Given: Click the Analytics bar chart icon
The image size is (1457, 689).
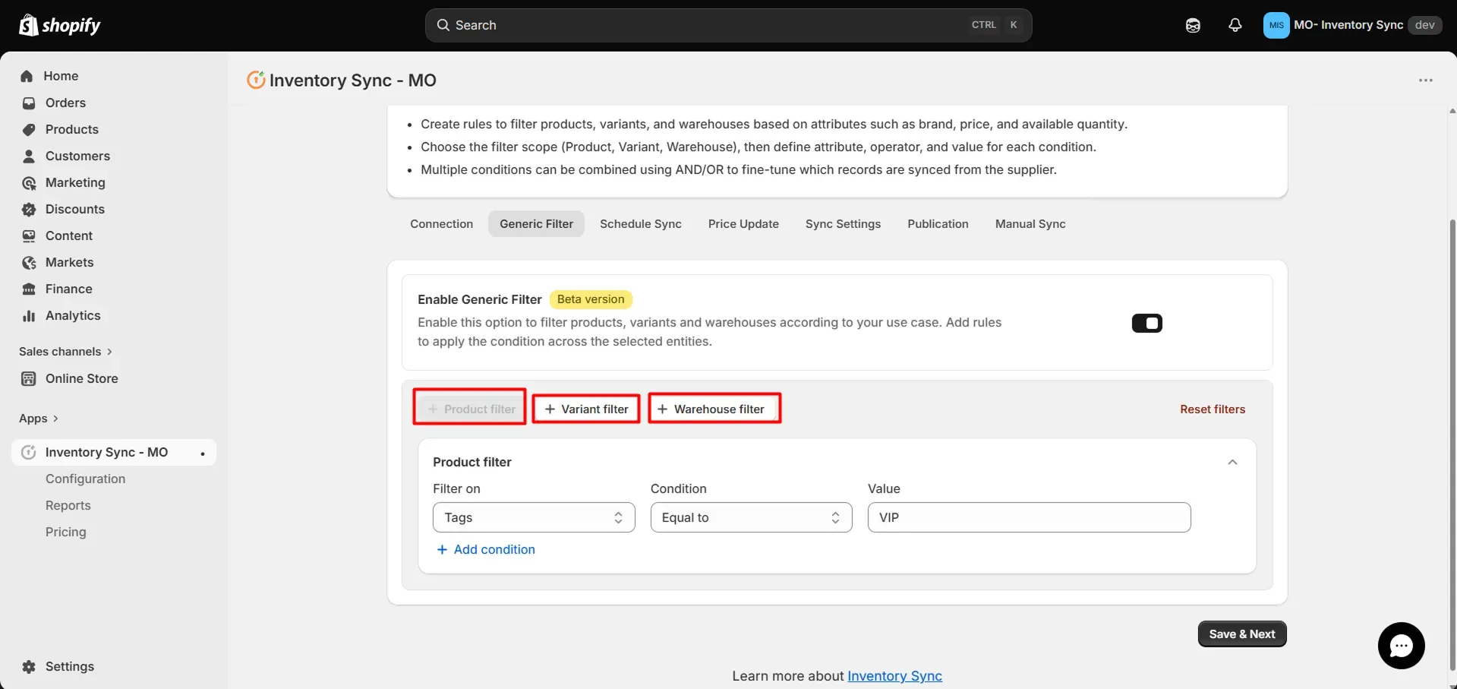Looking at the screenshot, I should [x=29, y=315].
